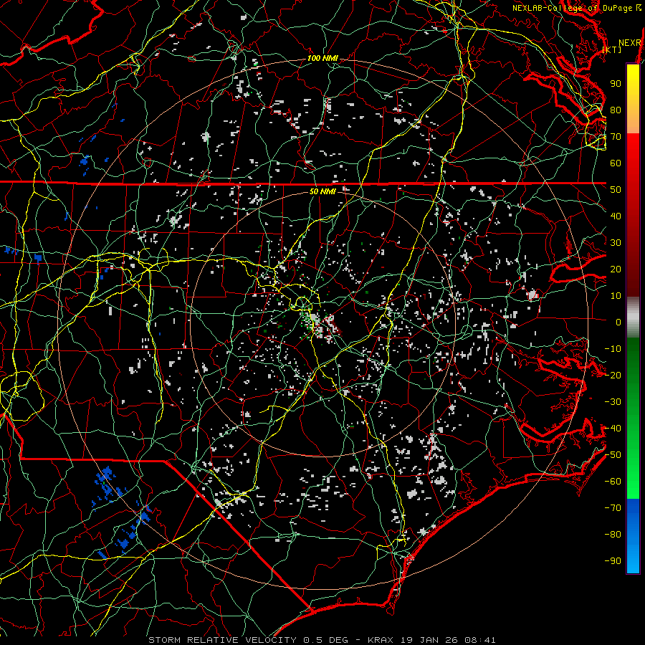The image size is (645, 645).
Task: Select the 30 value on the velocity scale
Action: (x=616, y=243)
